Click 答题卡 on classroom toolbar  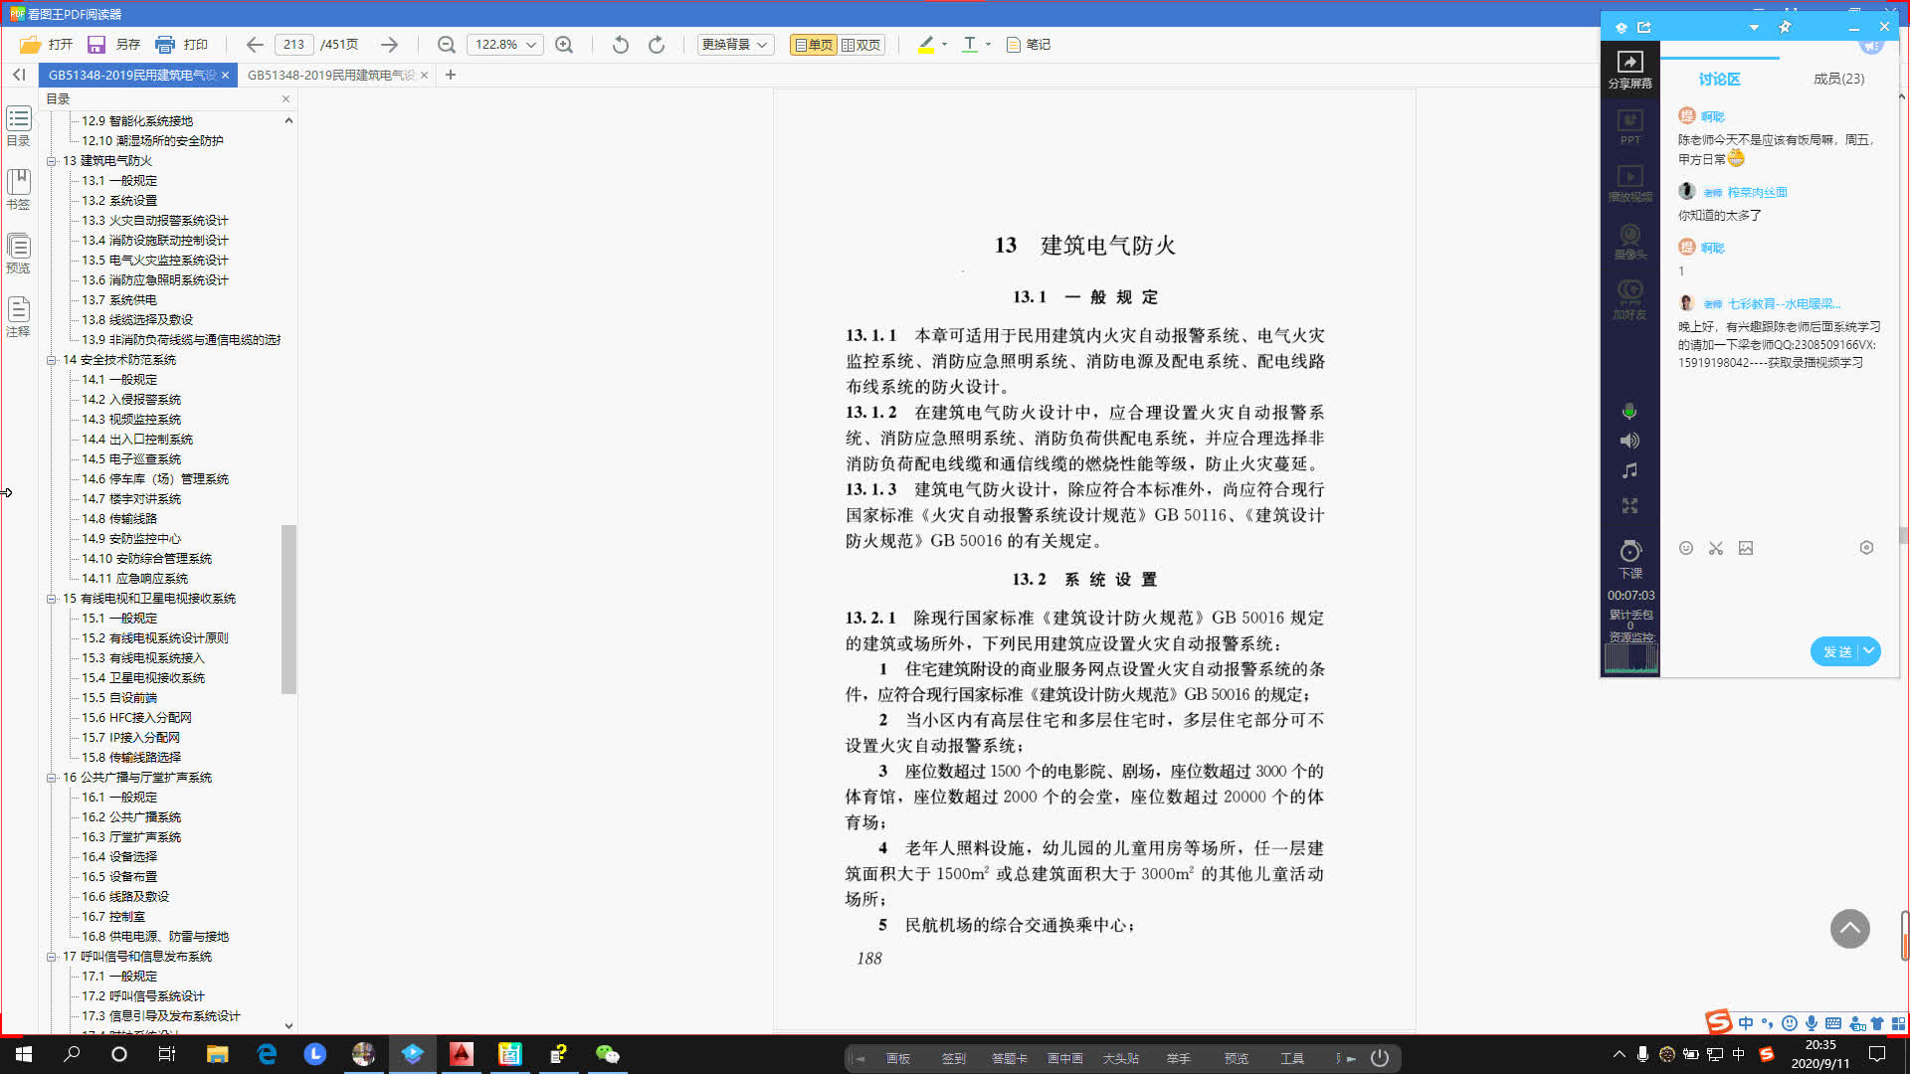coord(1010,1058)
